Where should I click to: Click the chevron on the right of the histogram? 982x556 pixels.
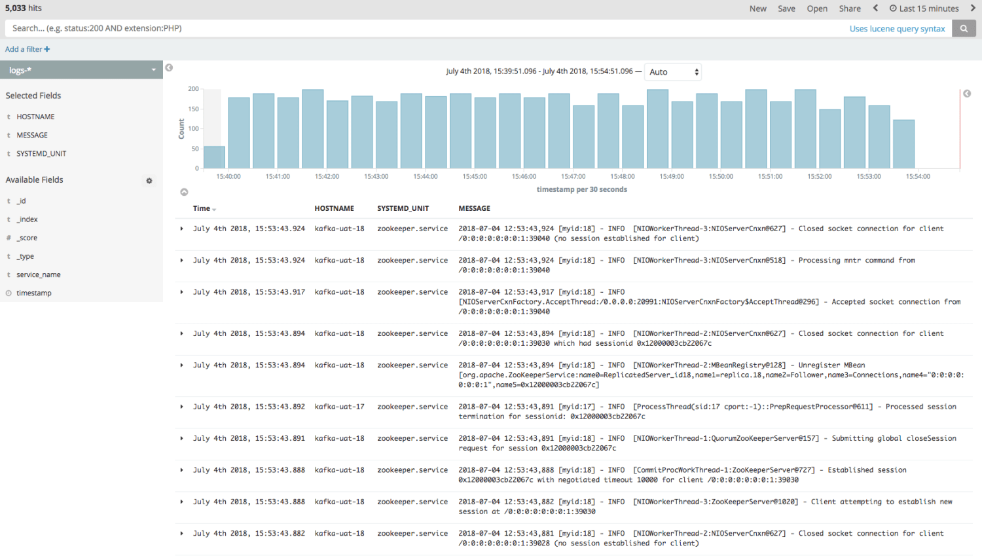point(967,94)
